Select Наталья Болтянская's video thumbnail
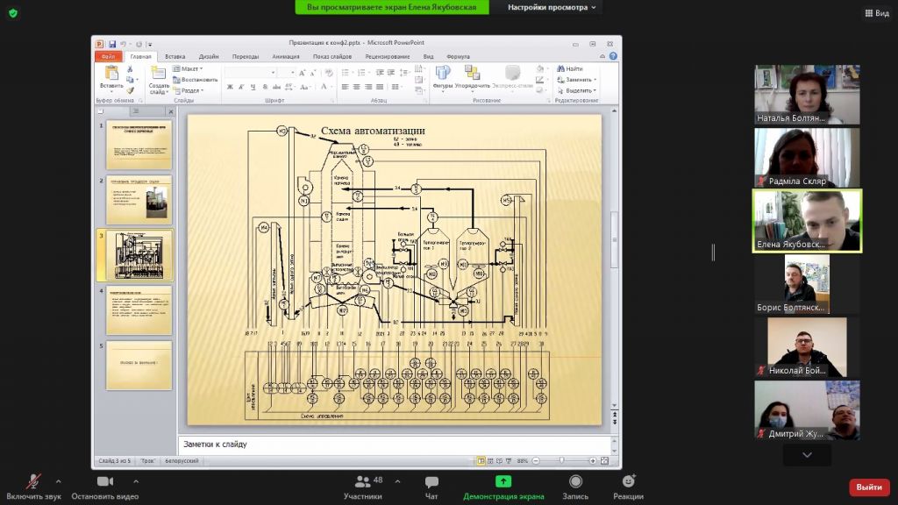 click(x=807, y=94)
